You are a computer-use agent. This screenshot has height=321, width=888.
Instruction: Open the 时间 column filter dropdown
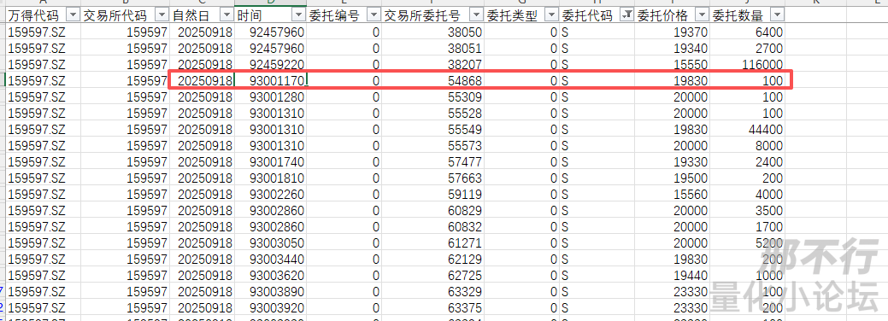click(298, 15)
